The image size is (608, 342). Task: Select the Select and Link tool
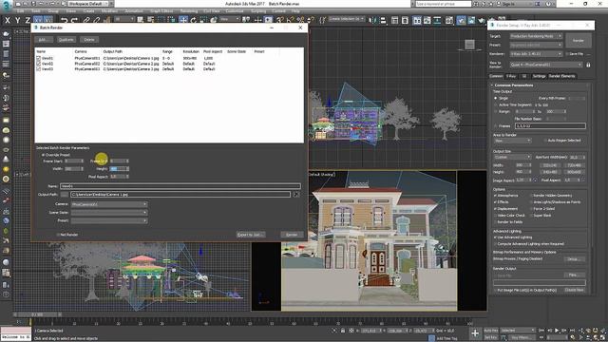pyautogui.click(x=86, y=20)
